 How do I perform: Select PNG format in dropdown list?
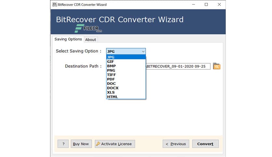point(126,70)
